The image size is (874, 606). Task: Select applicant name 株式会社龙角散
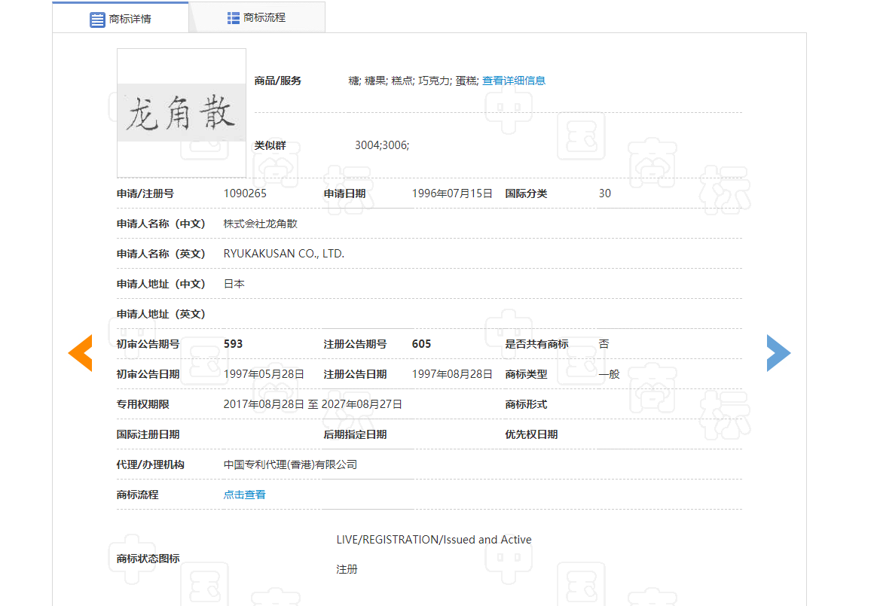click(260, 224)
